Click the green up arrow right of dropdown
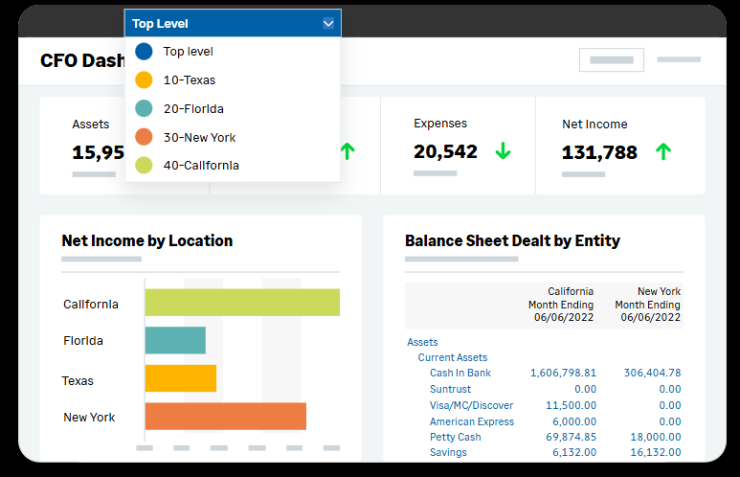Image resolution: width=740 pixels, height=477 pixels. (348, 150)
